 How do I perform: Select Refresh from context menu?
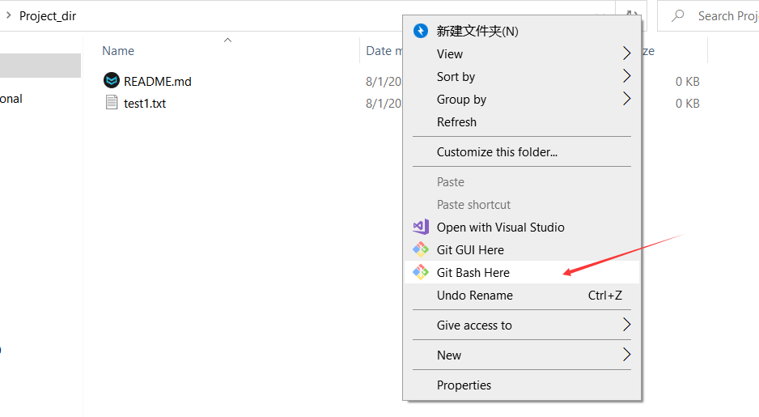[x=522, y=122]
